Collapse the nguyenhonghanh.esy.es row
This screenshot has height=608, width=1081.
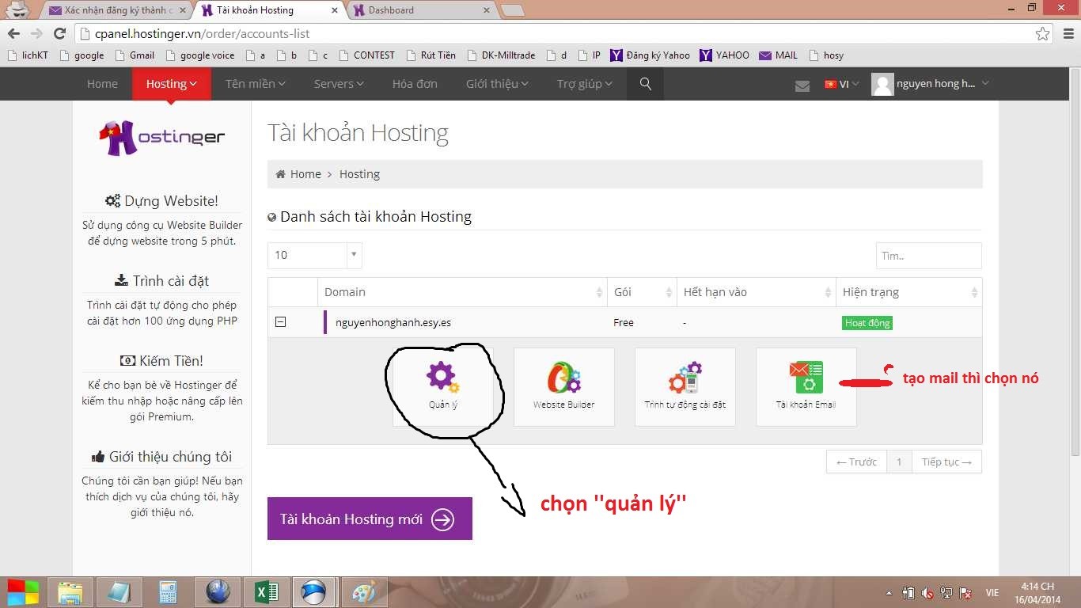(280, 322)
